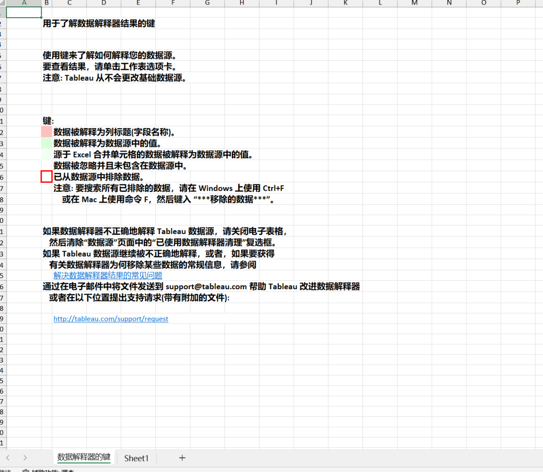The width and height of the screenshot is (543, 472).
Task: Click the text 已从数据源中排除数据。
Action: click(x=99, y=177)
